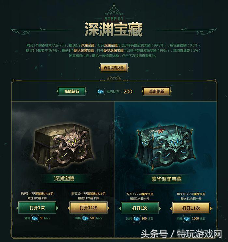
Task: Open 深渊宝藏 eleven times with 打开11次
Action: pos(88,208)
